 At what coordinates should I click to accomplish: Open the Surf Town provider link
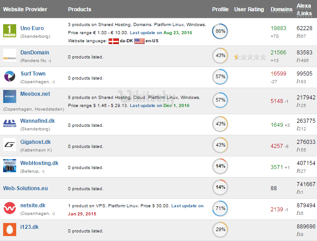[33, 74]
